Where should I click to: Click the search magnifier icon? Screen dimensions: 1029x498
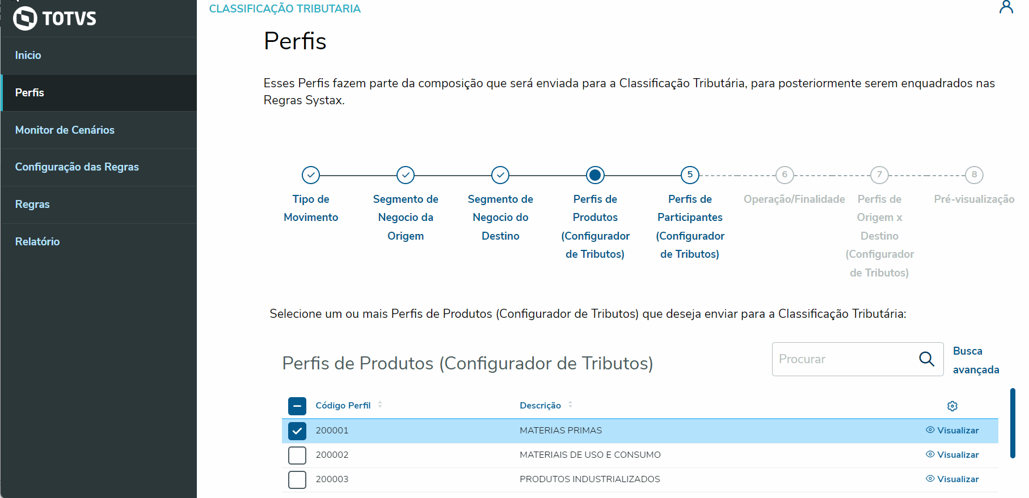click(926, 359)
